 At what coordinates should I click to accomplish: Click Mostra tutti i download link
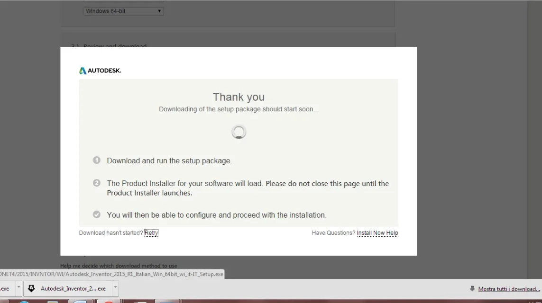click(509, 289)
